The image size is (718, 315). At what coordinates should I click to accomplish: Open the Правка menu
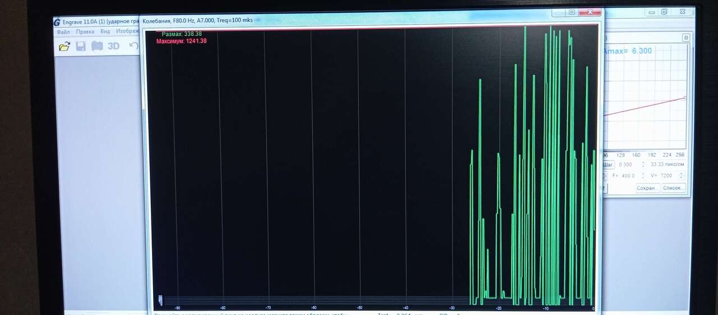(x=85, y=32)
